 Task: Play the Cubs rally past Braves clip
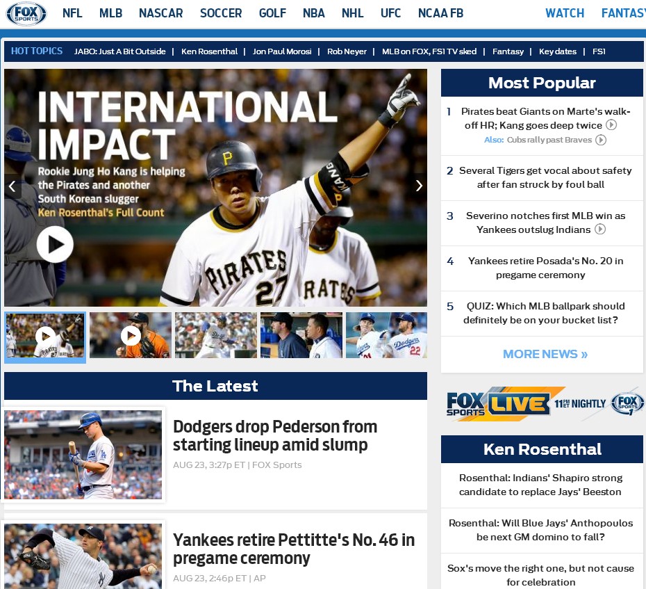click(x=600, y=139)
